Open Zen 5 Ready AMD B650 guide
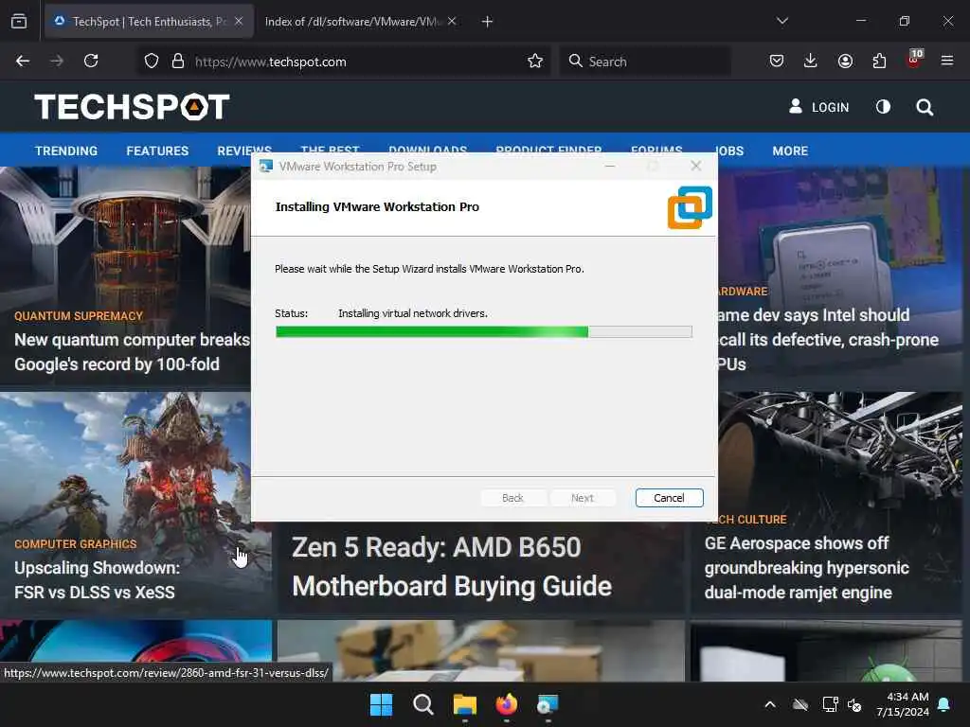Image resolution: width=970 pixels, height=727 pixels. 452,567
